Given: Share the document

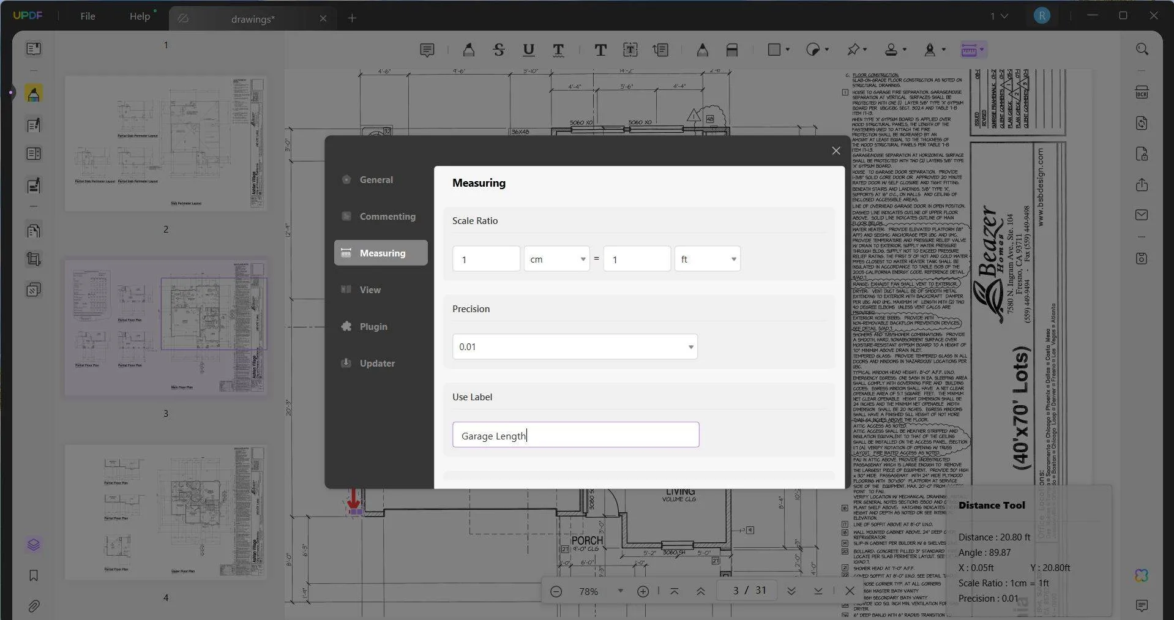Looking at the screenshot, I should [1142, 184].
